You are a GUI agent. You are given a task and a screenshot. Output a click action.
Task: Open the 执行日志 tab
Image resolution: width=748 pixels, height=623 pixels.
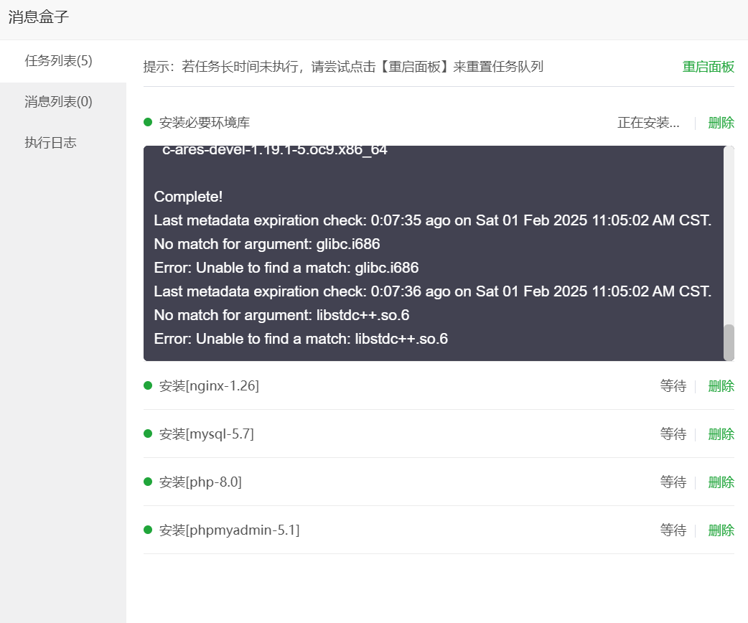(63, 143)
